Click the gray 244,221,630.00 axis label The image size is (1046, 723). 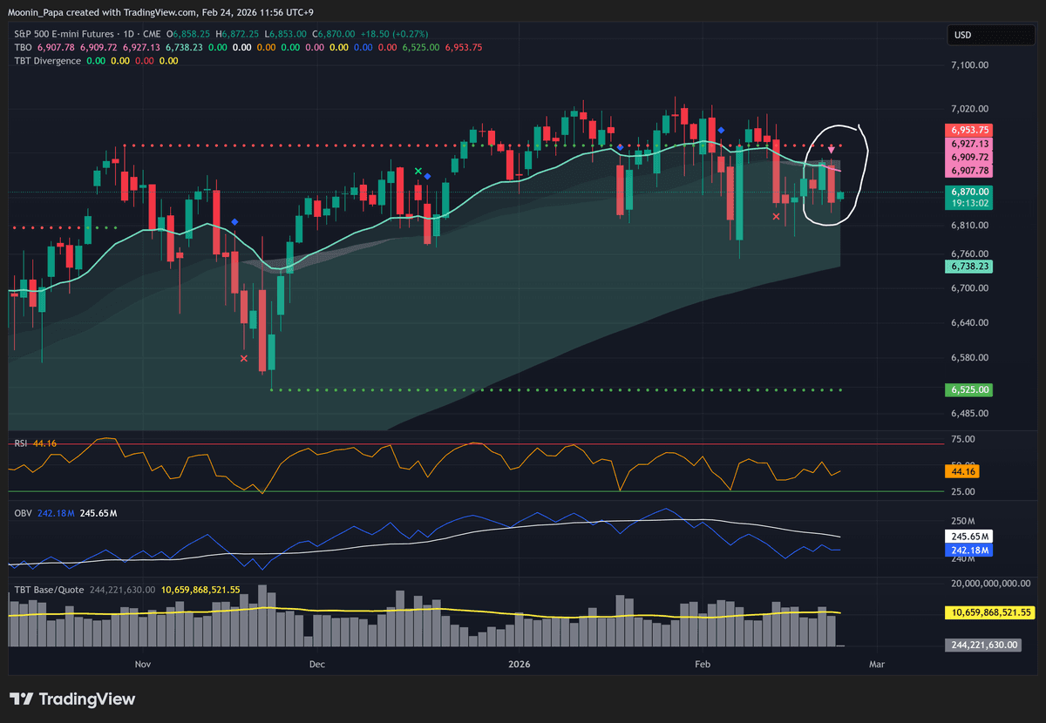pyautogui.click(x=981, y=645)
